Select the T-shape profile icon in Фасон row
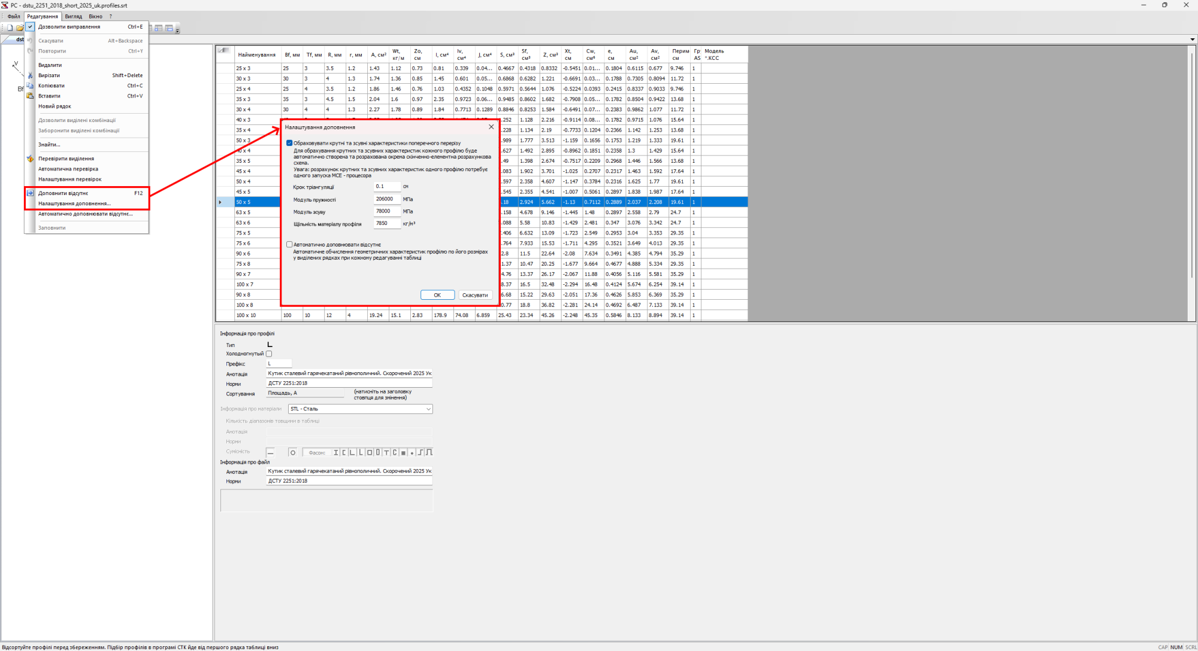The height and width of the screenshot is (651, 1198). [x=386, y=452]
